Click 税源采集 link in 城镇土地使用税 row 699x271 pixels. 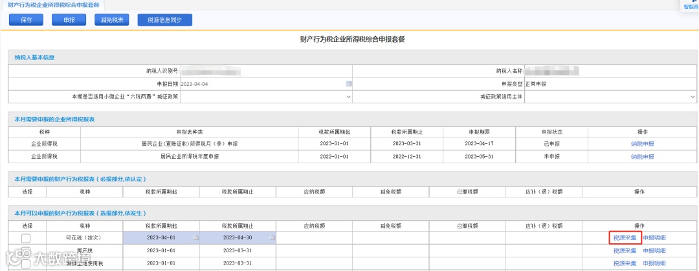[x=625, y=263]
